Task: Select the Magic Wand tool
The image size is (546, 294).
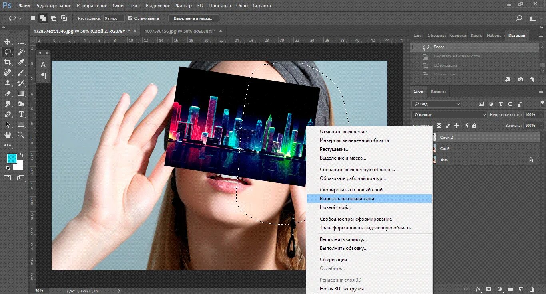Action: pyautogui.click(x=21, y=51)
